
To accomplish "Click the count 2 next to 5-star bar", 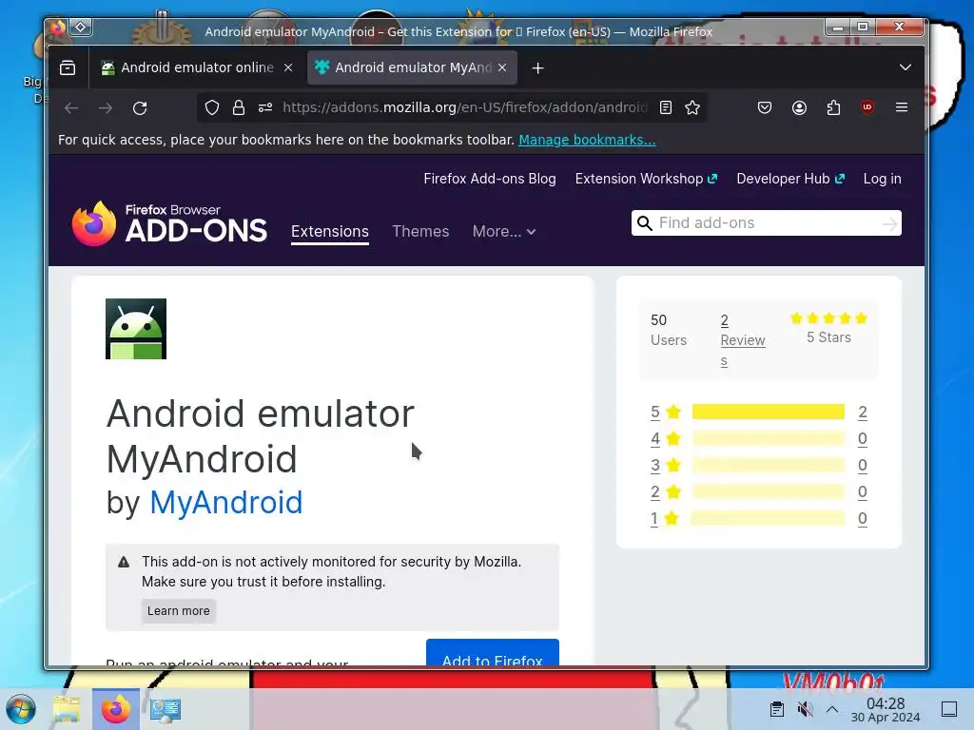I will tap(862, 412).
